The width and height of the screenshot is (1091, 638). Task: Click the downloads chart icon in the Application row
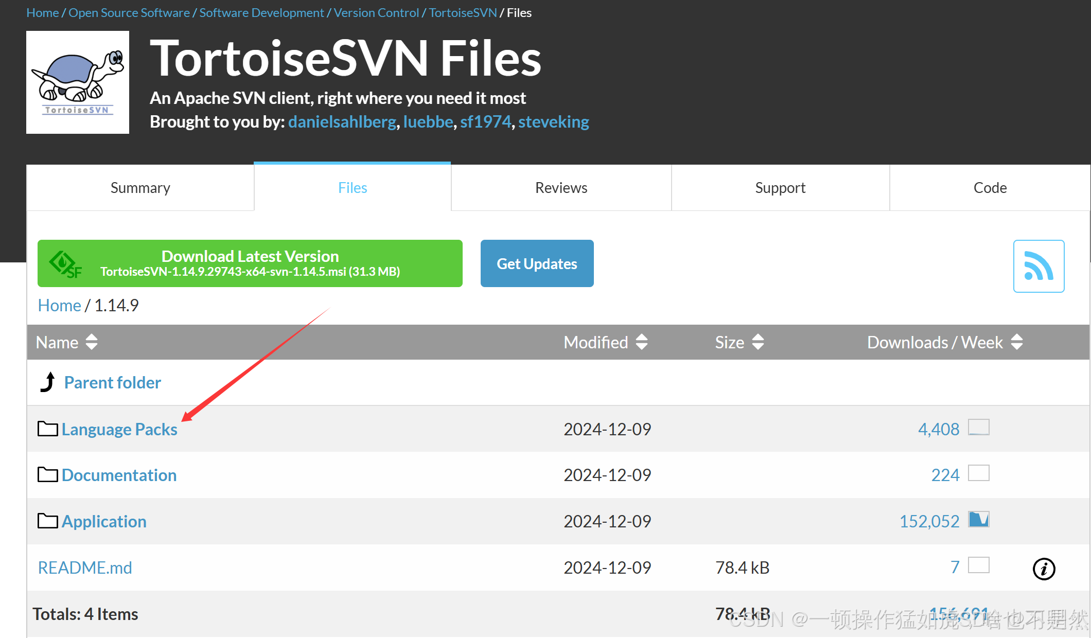(x=979, y=520)
